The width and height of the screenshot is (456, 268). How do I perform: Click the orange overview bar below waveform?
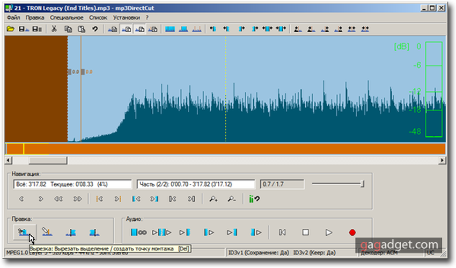[x=225, y=149]
